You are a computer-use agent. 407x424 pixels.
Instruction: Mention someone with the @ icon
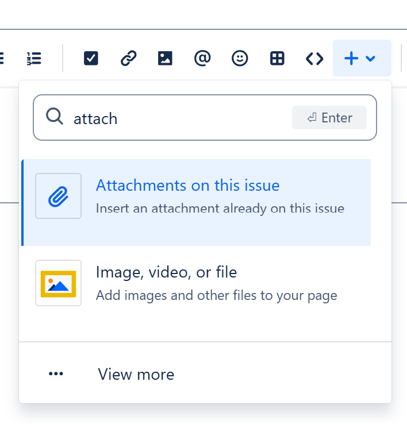tap(202, 59)
